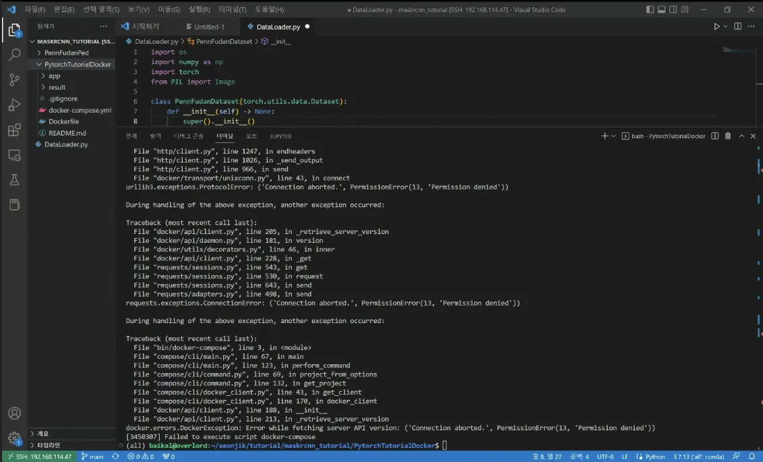
Task: Open the 터미널(T) menu
Action: click(x=233, y=9)
